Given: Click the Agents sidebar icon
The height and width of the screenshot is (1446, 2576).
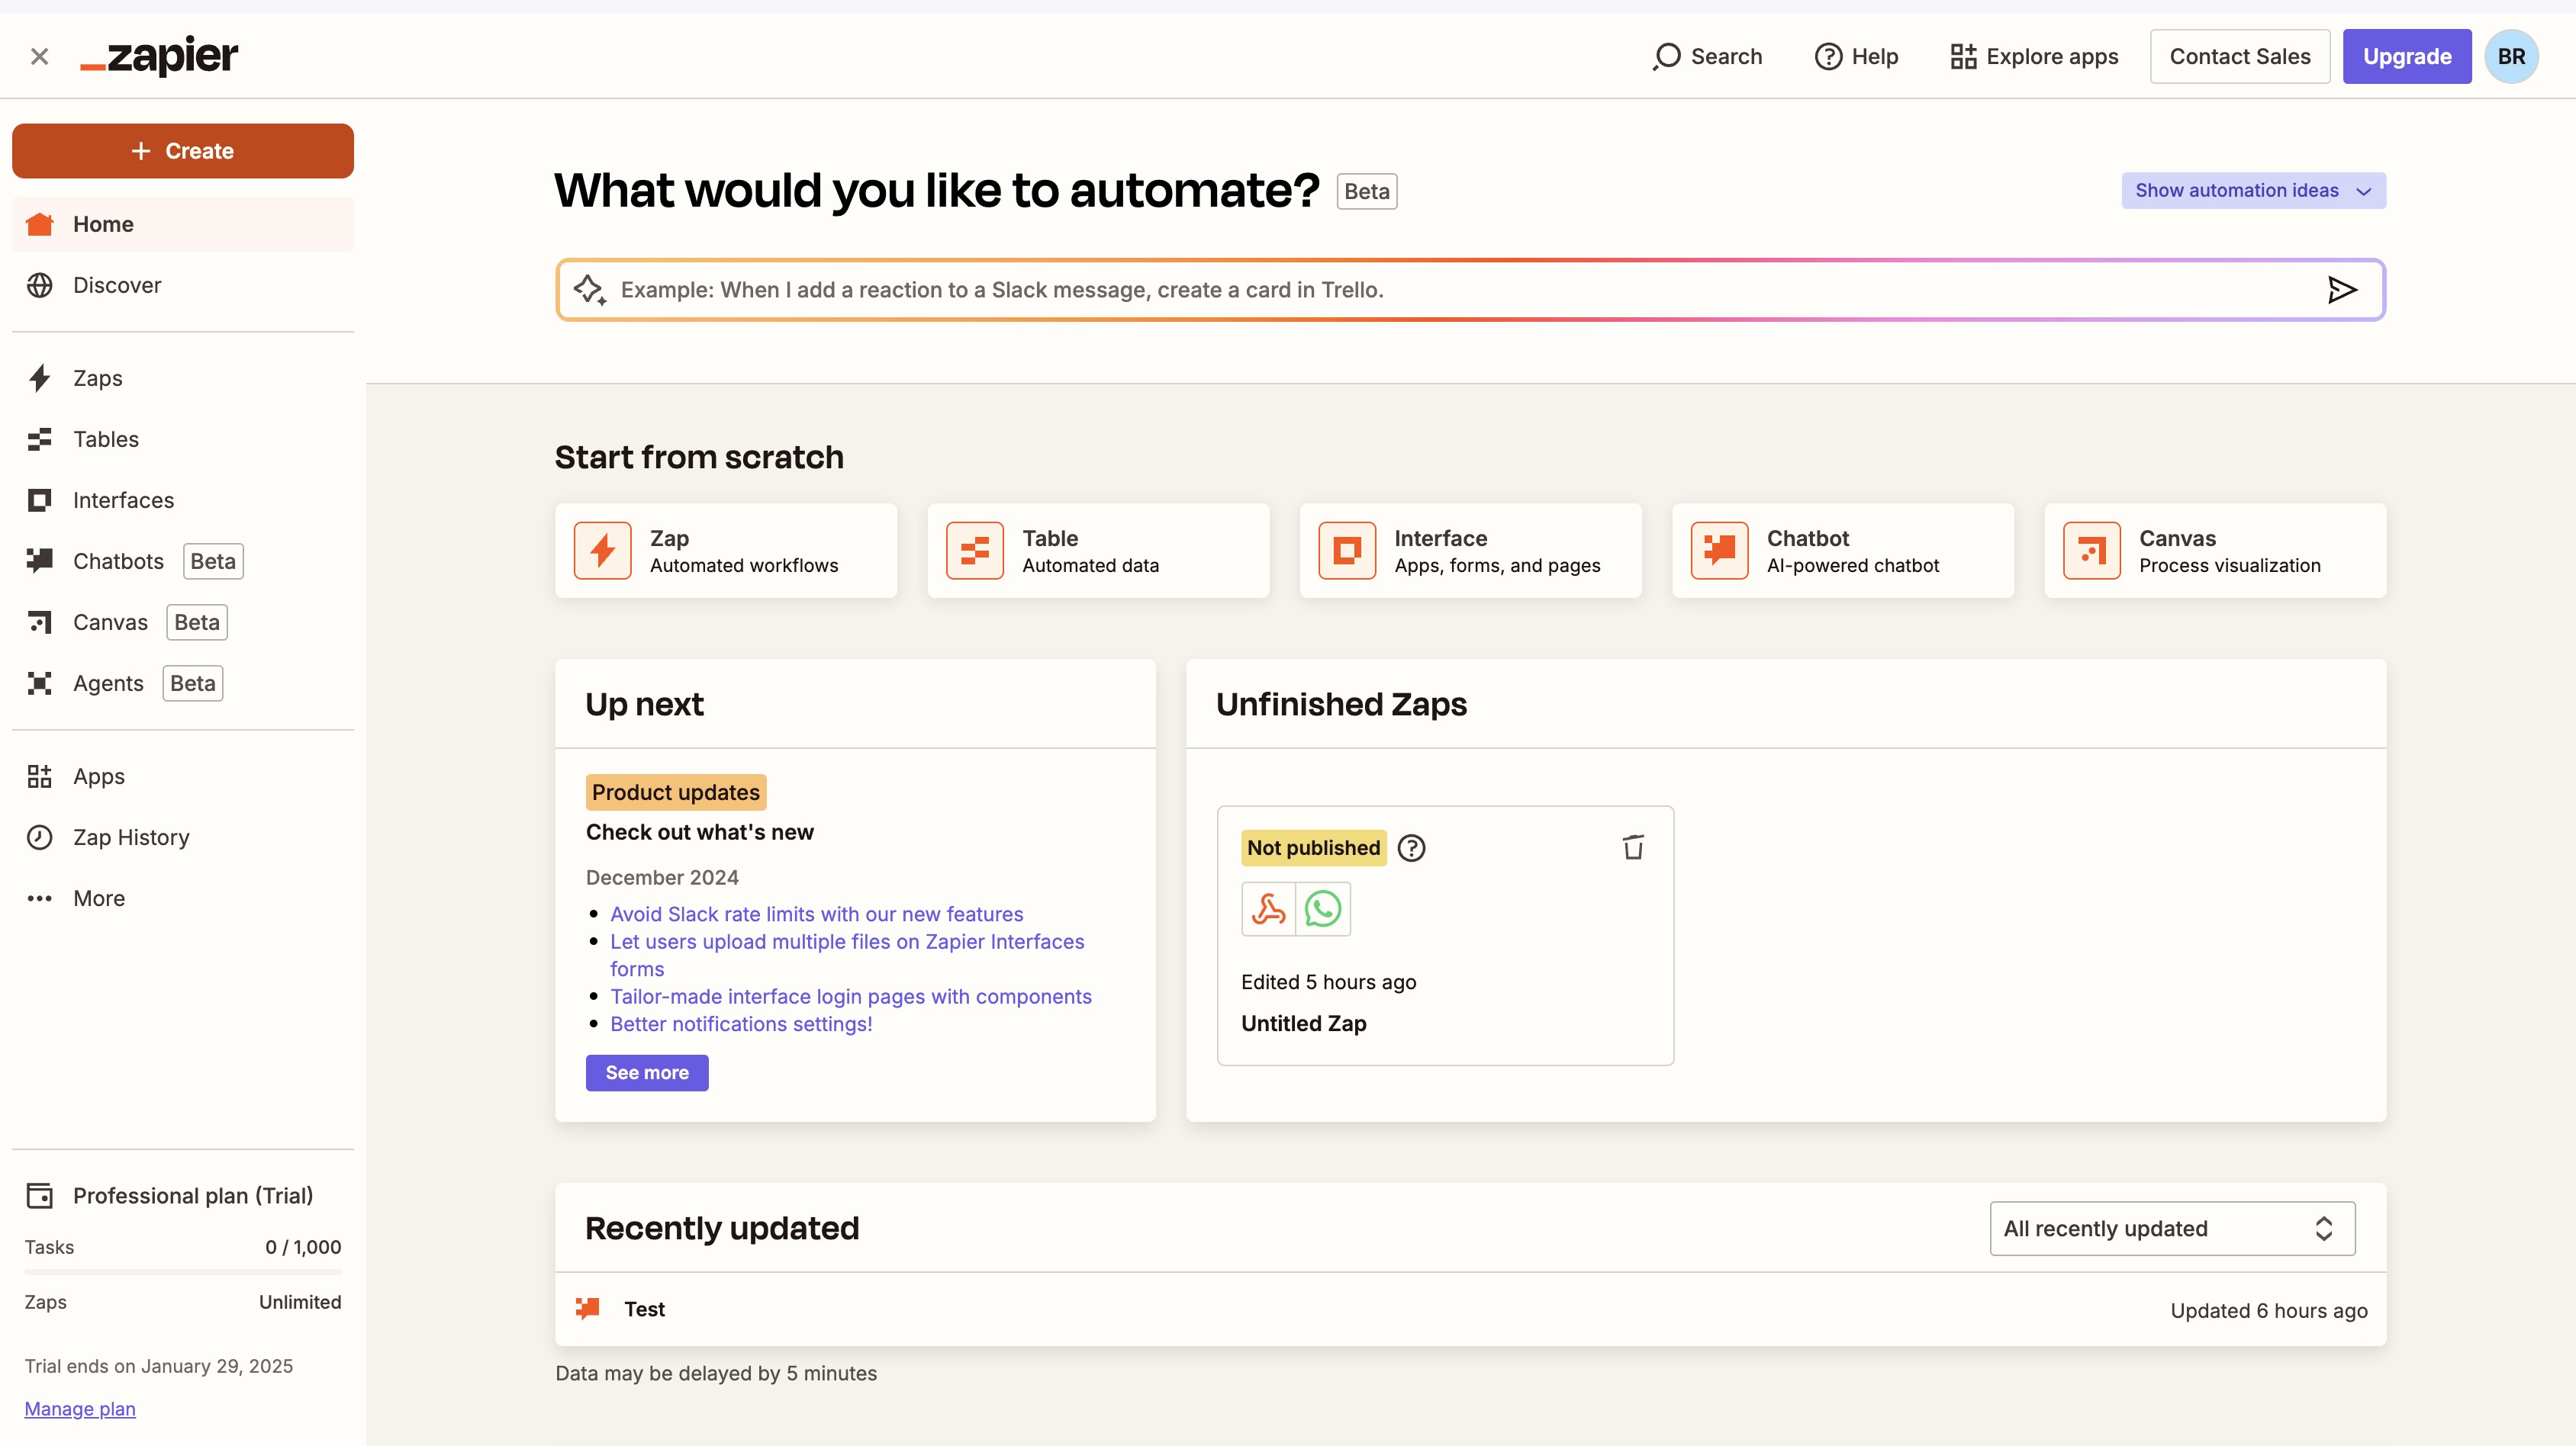Looking at the screenshot, I should click(39, 683).
